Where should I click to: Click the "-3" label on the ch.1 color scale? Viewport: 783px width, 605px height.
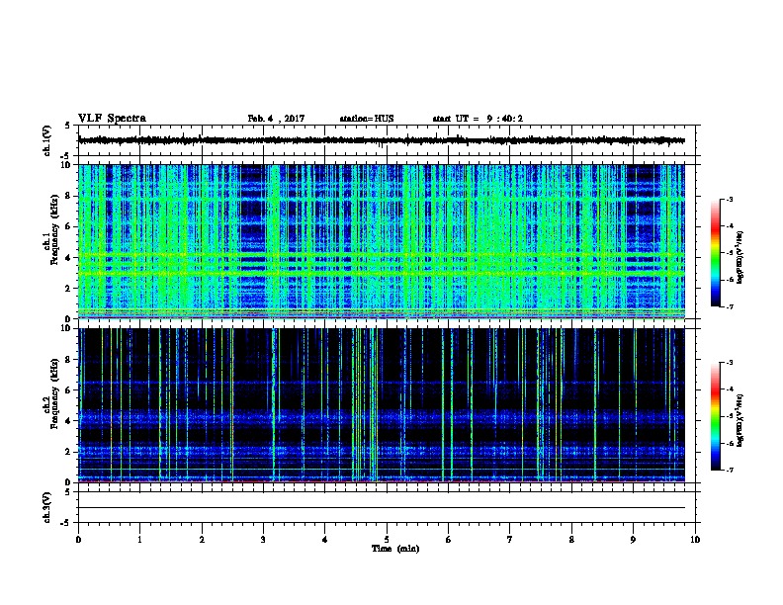pyautogui.click(x=729, y=200)
